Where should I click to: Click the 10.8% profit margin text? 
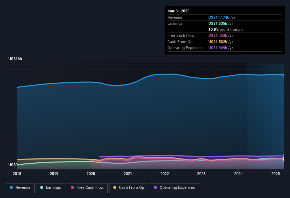[x=225, y=29]
